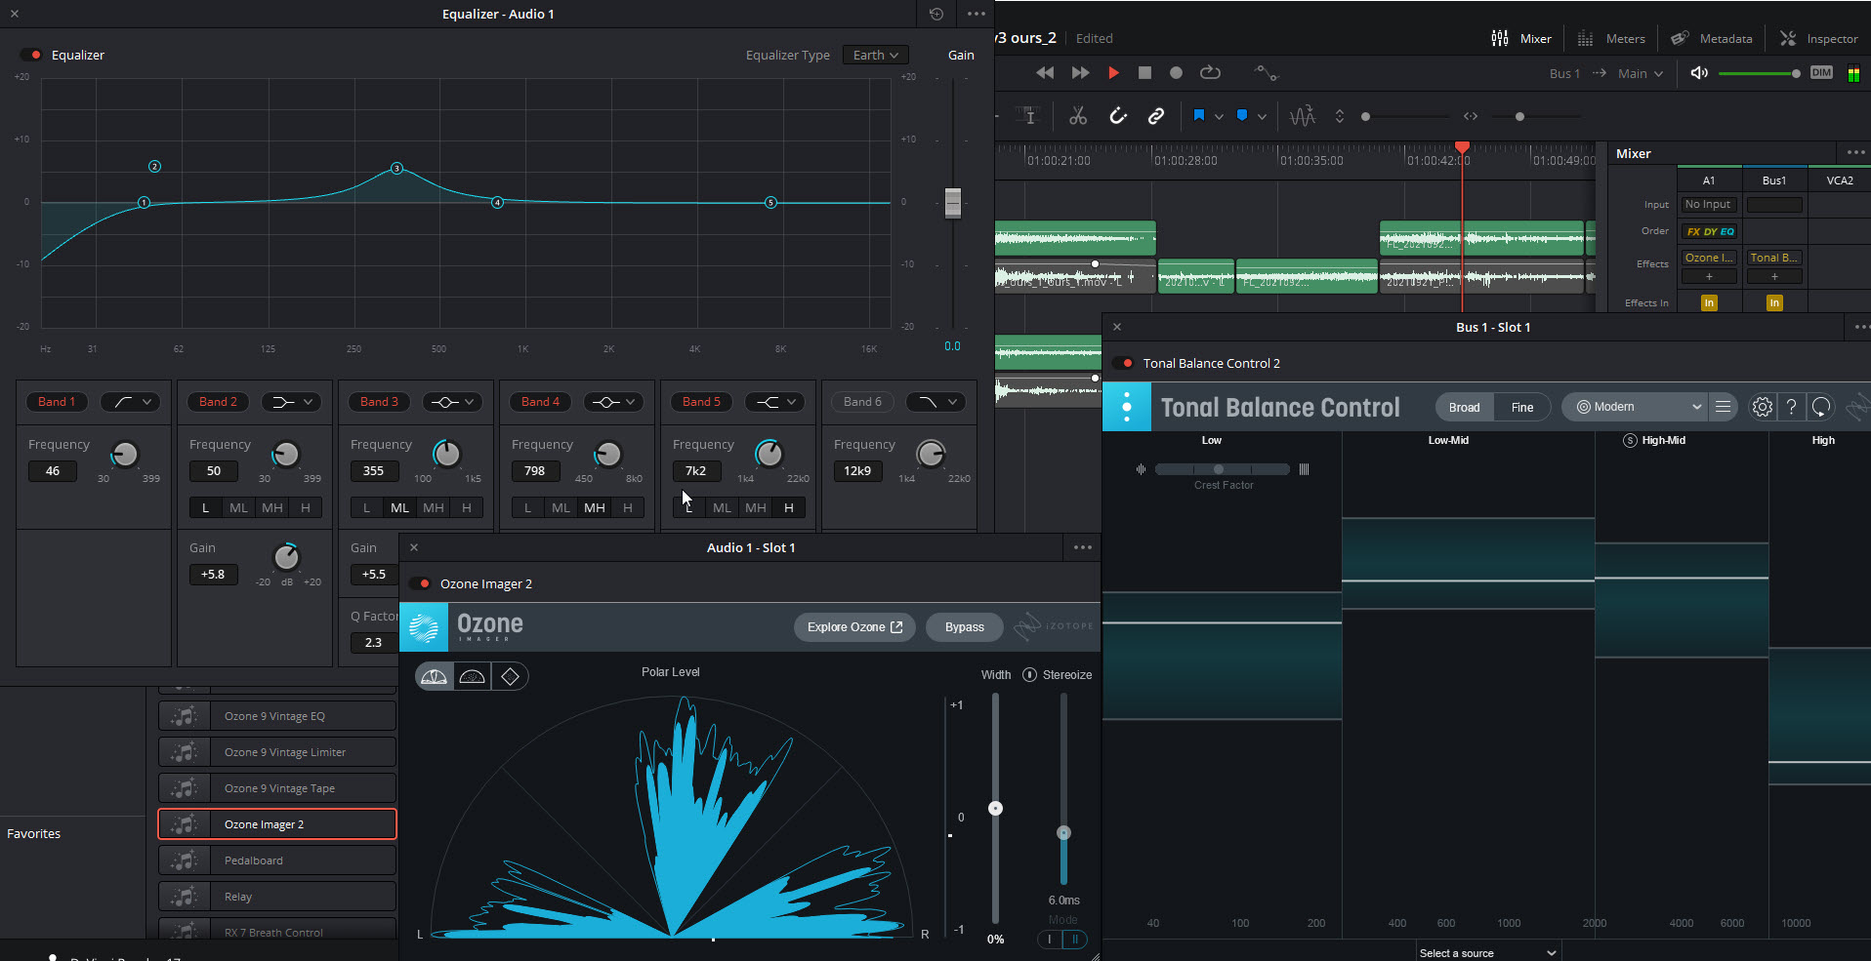Viewport: 1871px width, 961px height.
Task: Click the link clips icon
Action: 1156,116
